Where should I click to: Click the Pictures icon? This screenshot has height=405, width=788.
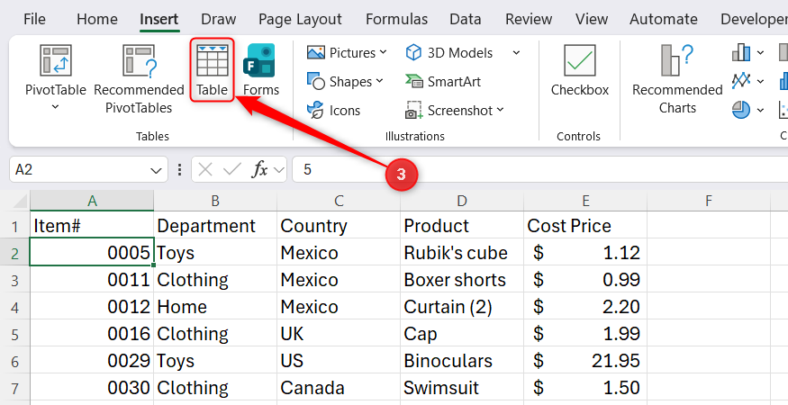[x=315, y=53]
